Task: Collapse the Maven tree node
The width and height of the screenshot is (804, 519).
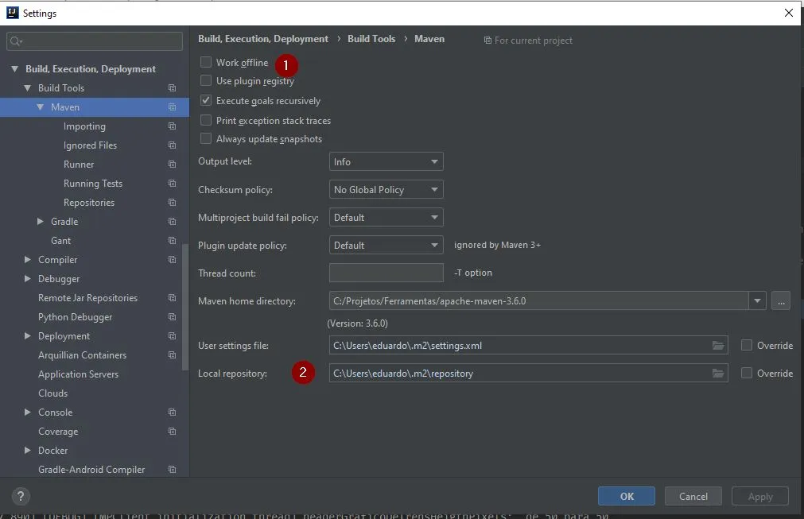Action: [x=41, y=107]
